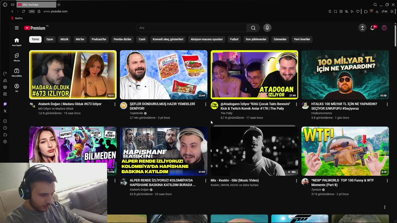Open the Easy Setup sliders icon

[x=392, y=11]
